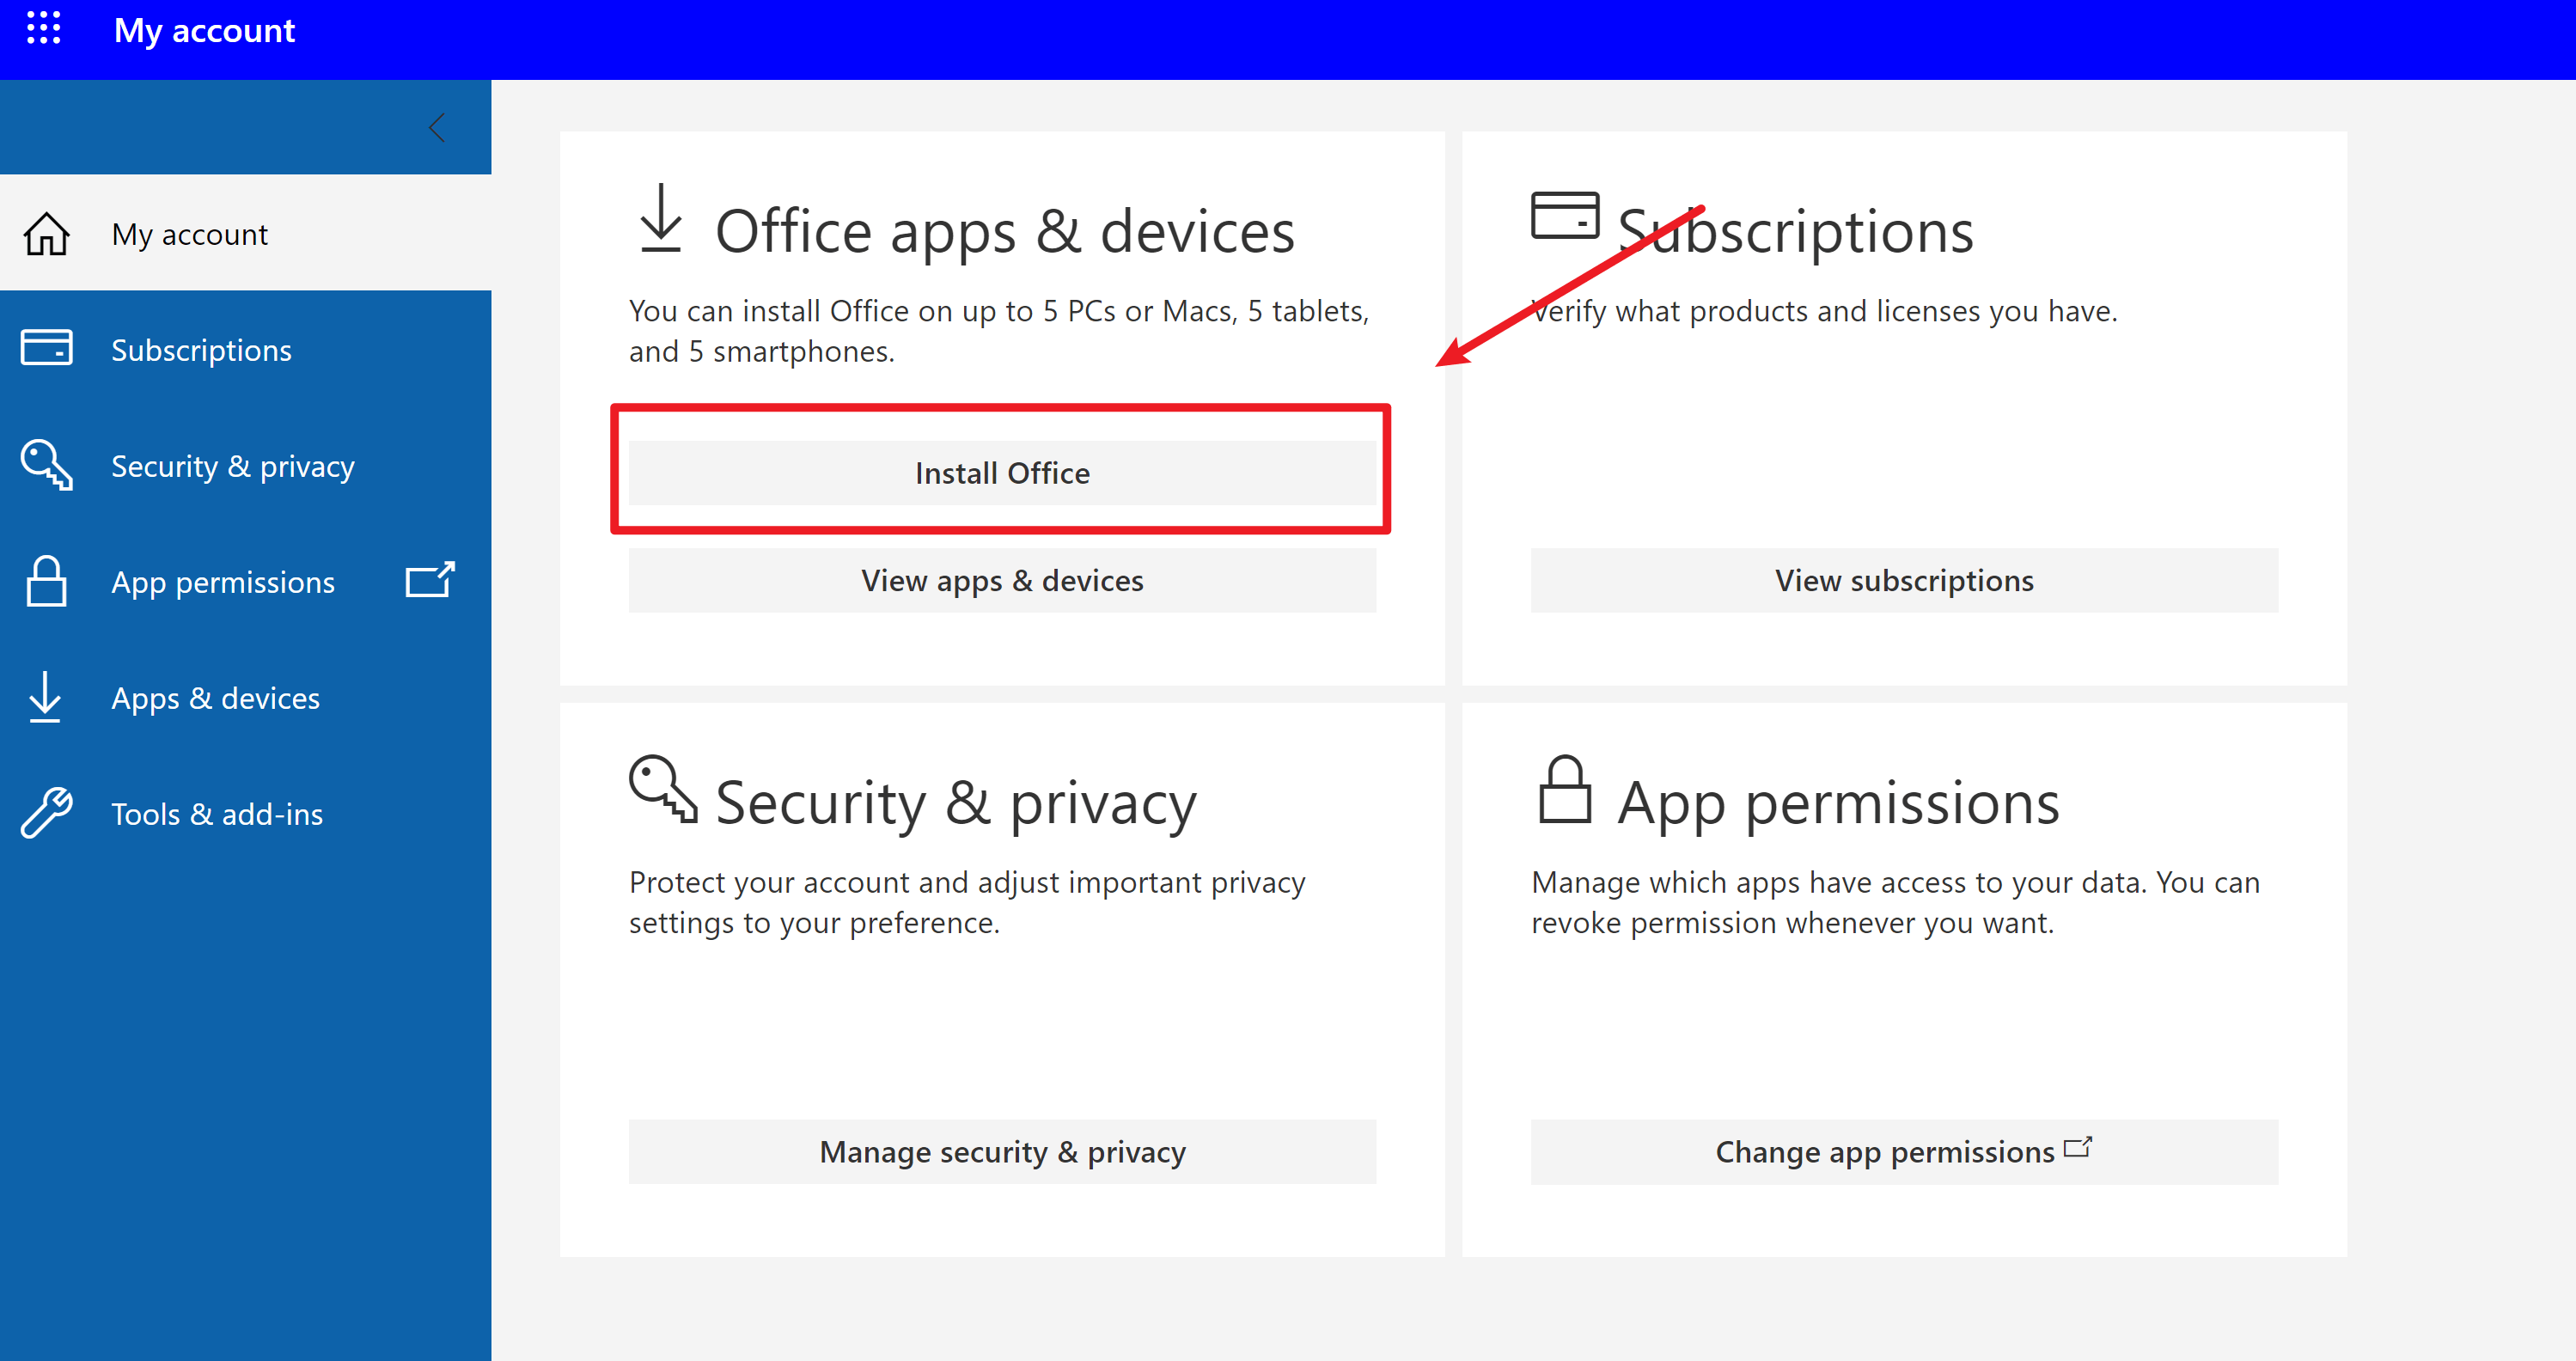The image size is (2576, 1361).
Task: Select My account in the sidebar
Action: pos(245,233)
